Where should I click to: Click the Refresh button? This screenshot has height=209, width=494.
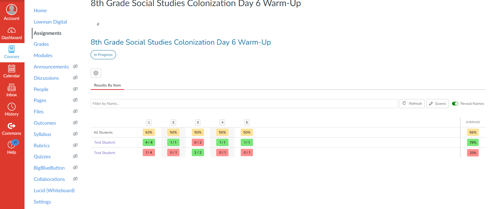(412, 104)
